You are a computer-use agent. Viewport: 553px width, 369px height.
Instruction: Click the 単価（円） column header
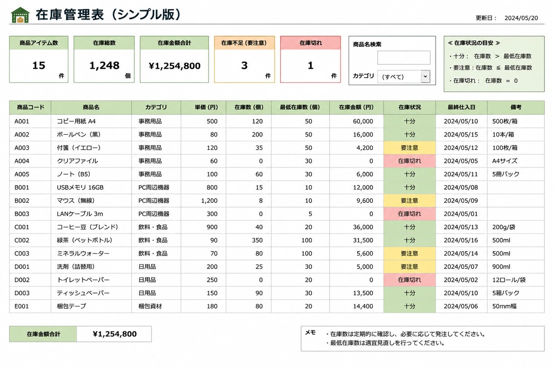(x=204, y=108)
